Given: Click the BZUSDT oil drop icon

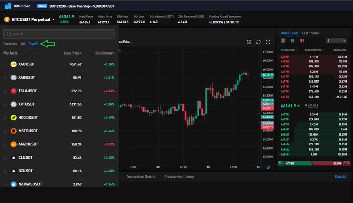Looking at the screenshot, I should (14, 171).
